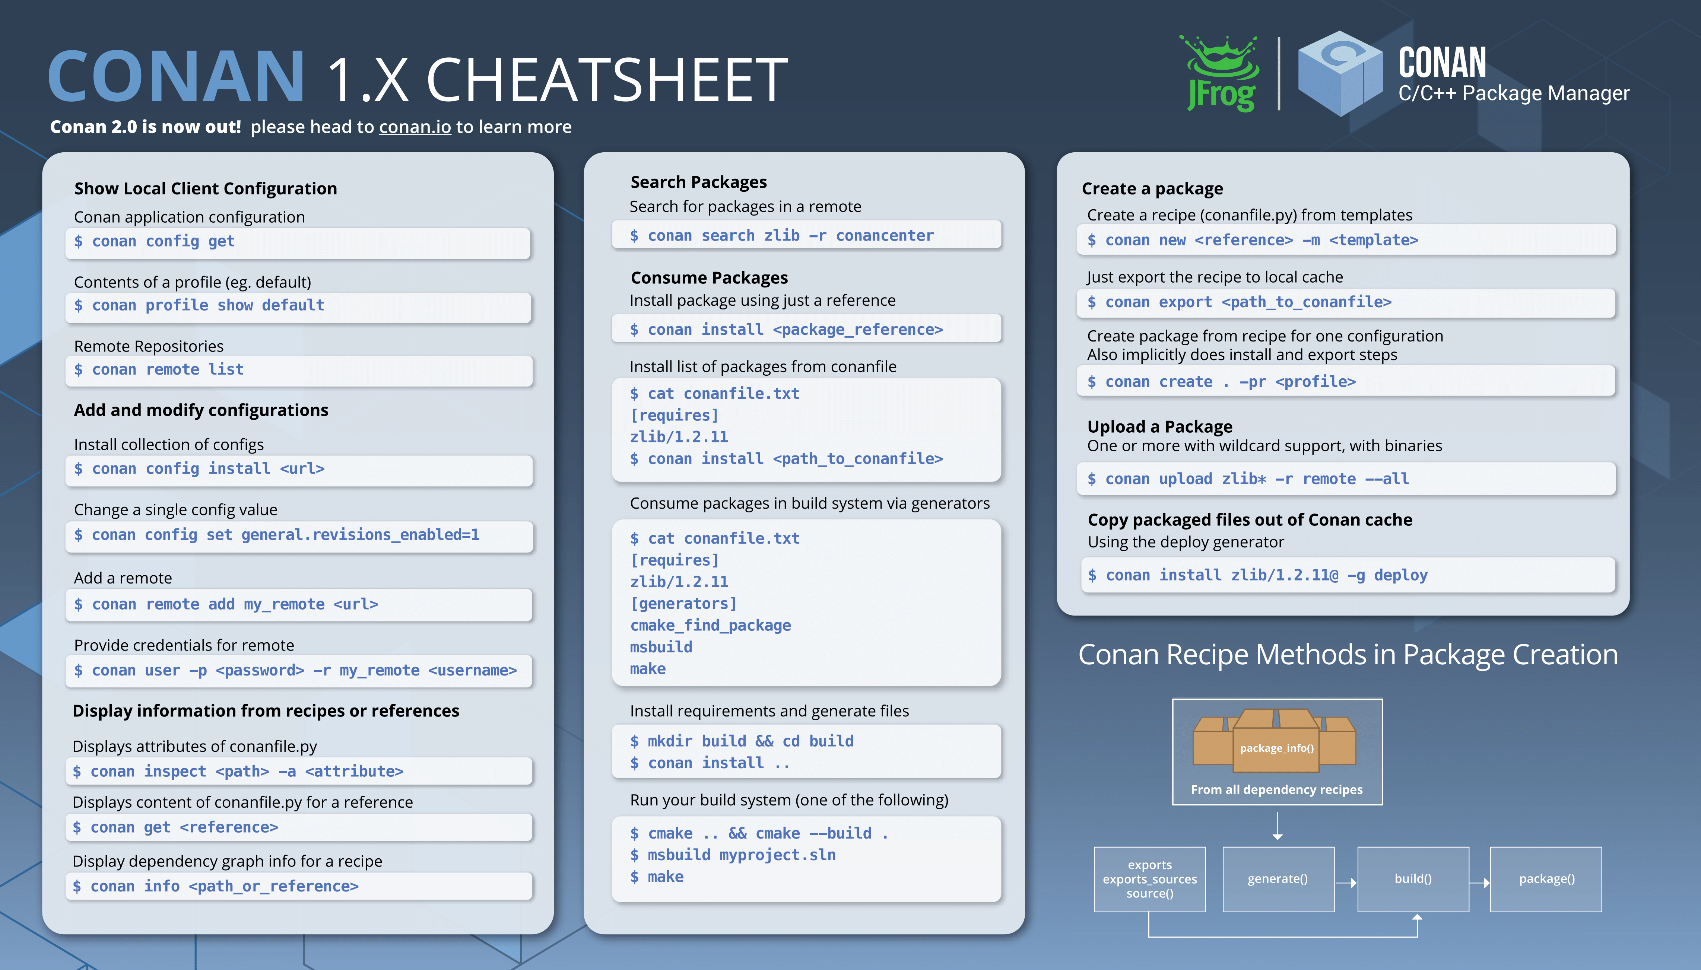Click the 'cmake_find_package' generator line
This screenshot has width=1701, height=970.
tap(710, 626)
